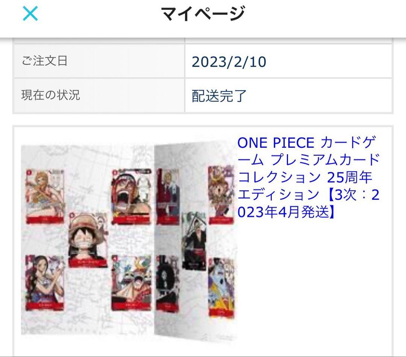Open the Chopper card at upper right
406x357 pixels.
click(222, 195)
